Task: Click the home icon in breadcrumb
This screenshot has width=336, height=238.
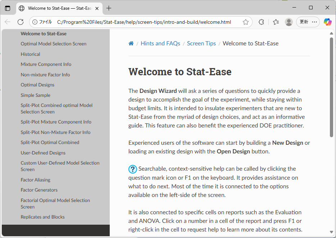Action: 131,44
